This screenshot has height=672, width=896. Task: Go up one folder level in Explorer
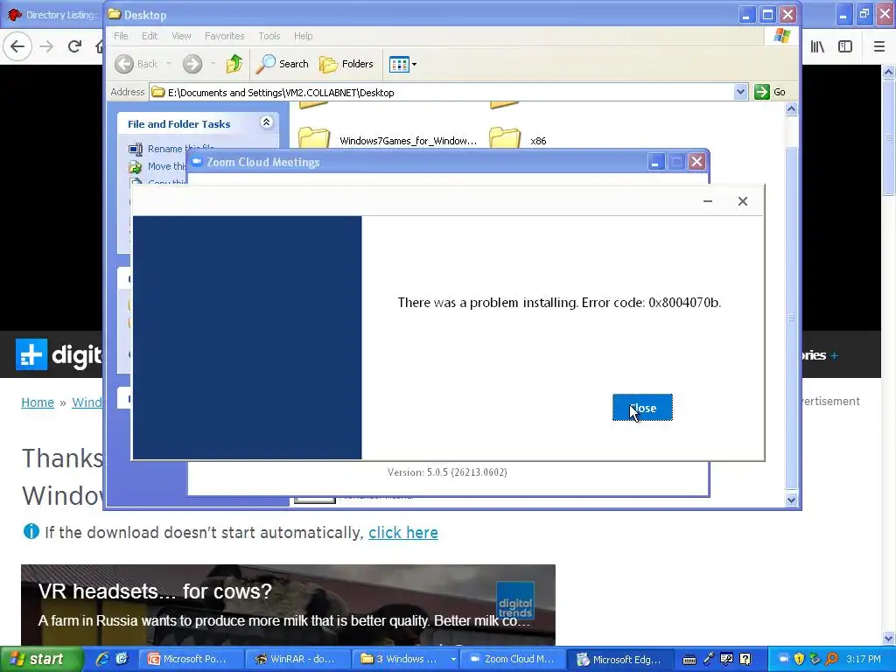tap(234, 64)
